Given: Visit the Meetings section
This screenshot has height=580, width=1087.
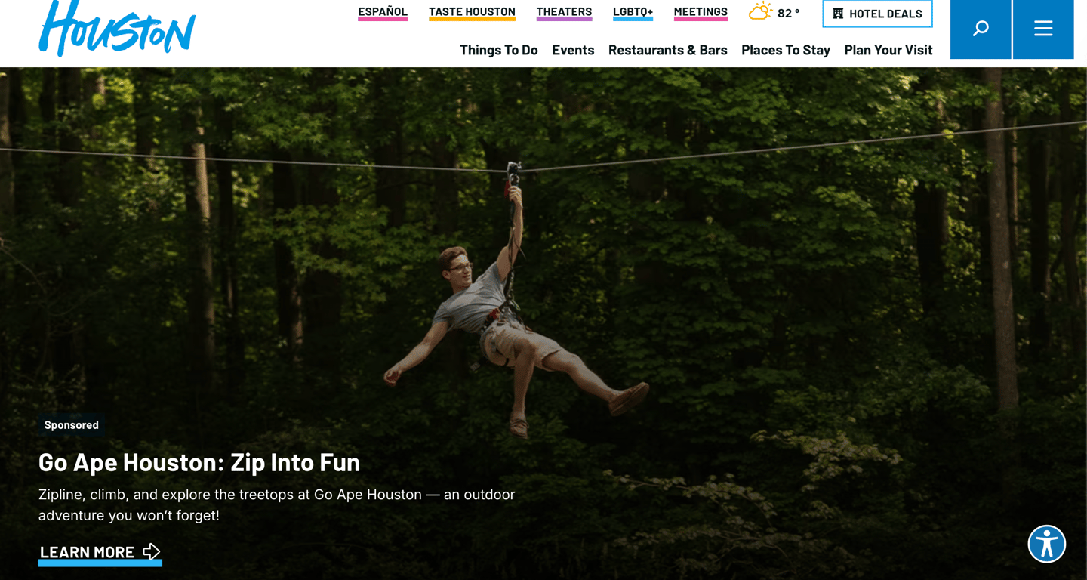Looking at the screenshot, I should click(701, 12).
